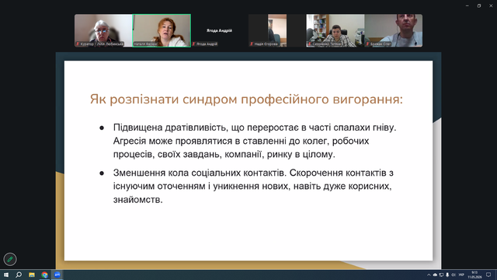Close the Zoom meeting window
Viewport: 497px width, 280px height.
click(x=491, y=5)
